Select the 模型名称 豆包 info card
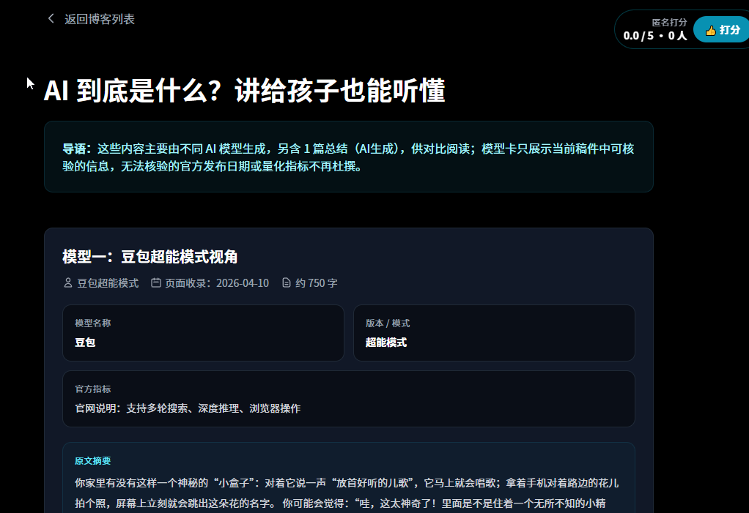The image size is (749, 513). click(x=203, y=333)
